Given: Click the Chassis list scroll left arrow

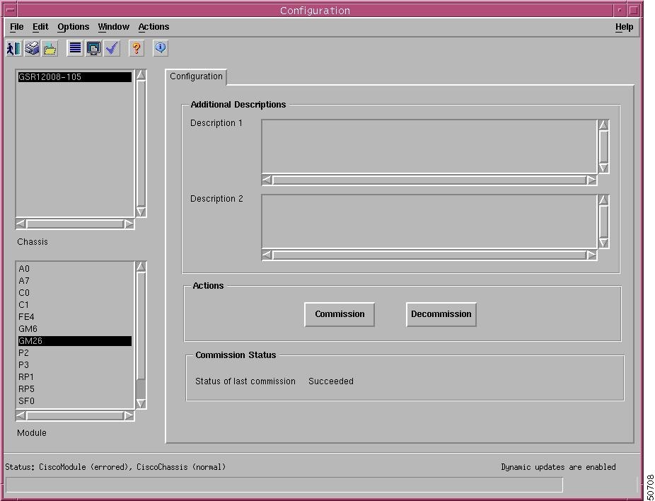Looking at the screenshot, I should [x=21, y=224].
